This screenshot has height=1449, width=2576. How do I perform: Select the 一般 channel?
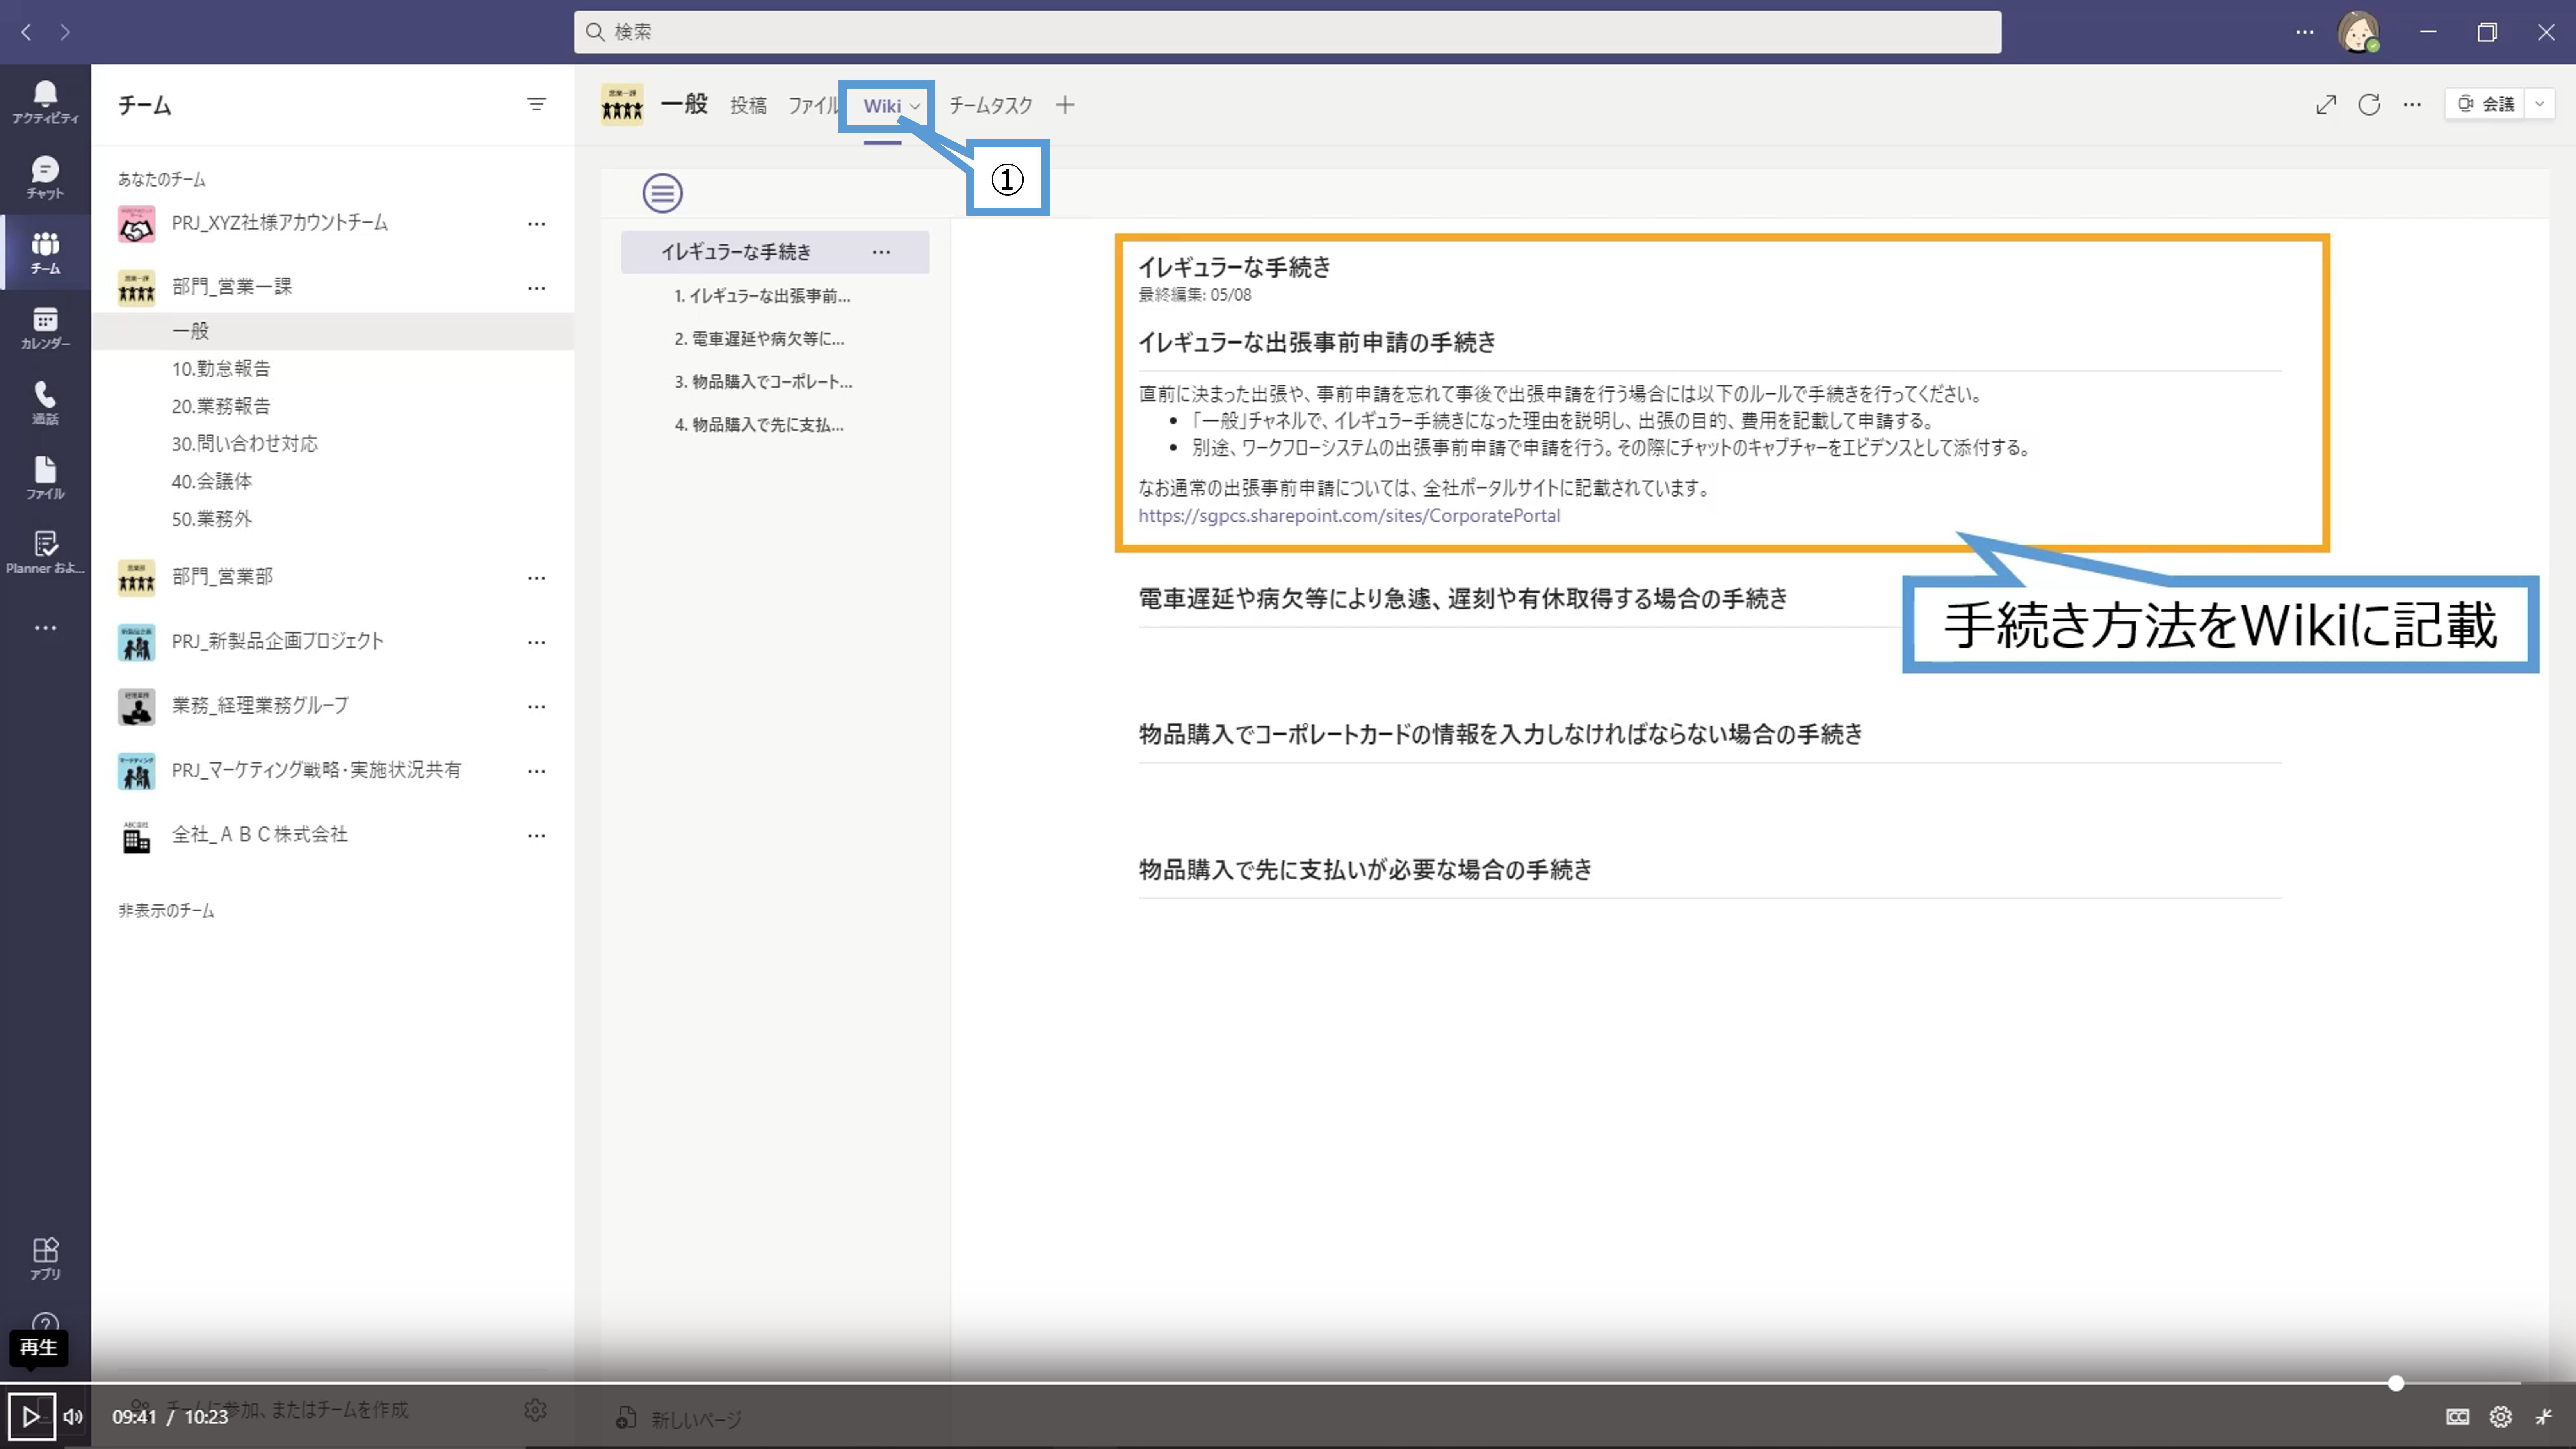pyautogui.click(x=333, y=331)
